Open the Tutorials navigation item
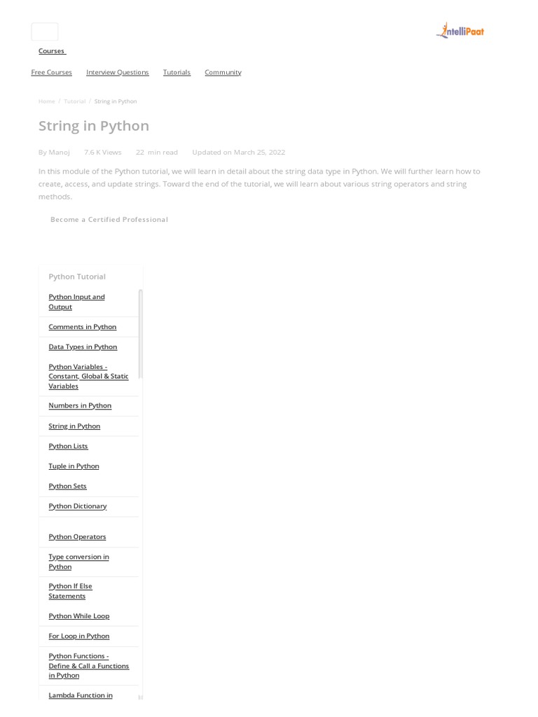The height and width of the screenshot is (717, 538). point(177,72)
